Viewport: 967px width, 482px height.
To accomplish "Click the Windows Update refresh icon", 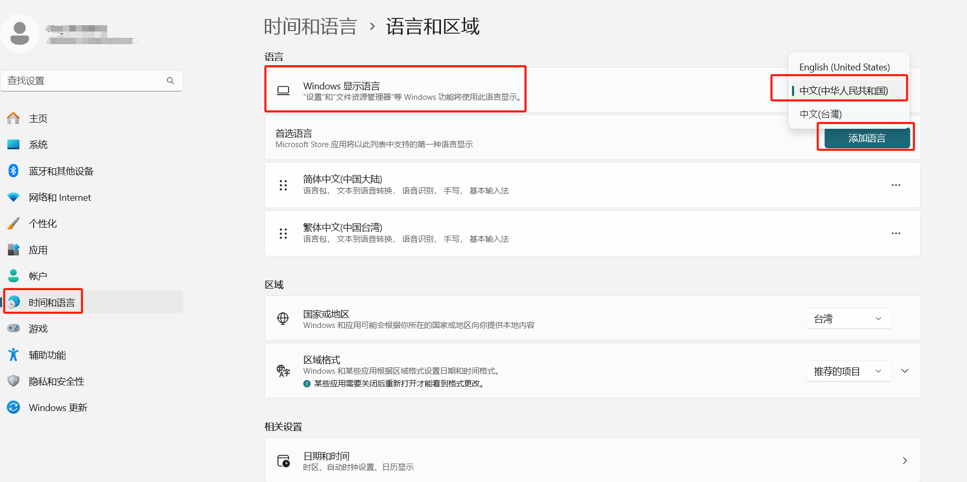I will click(x=14, y=407).
